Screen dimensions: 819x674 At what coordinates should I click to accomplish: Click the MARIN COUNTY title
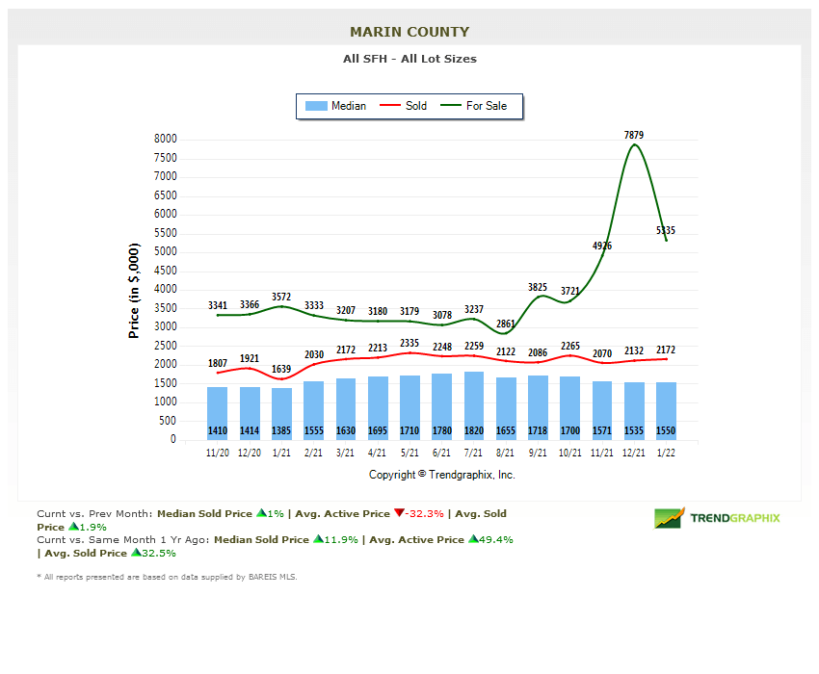tap(409, 32)
